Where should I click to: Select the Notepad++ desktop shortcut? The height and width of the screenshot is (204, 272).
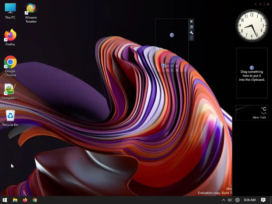(x=10, y=91)
